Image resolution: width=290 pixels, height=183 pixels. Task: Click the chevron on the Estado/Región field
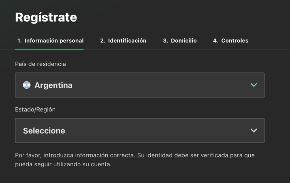pyautogui.click(x=253, y=131)
